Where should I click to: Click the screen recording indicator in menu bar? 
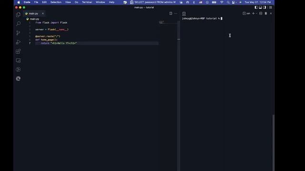(x=207, y=2)
